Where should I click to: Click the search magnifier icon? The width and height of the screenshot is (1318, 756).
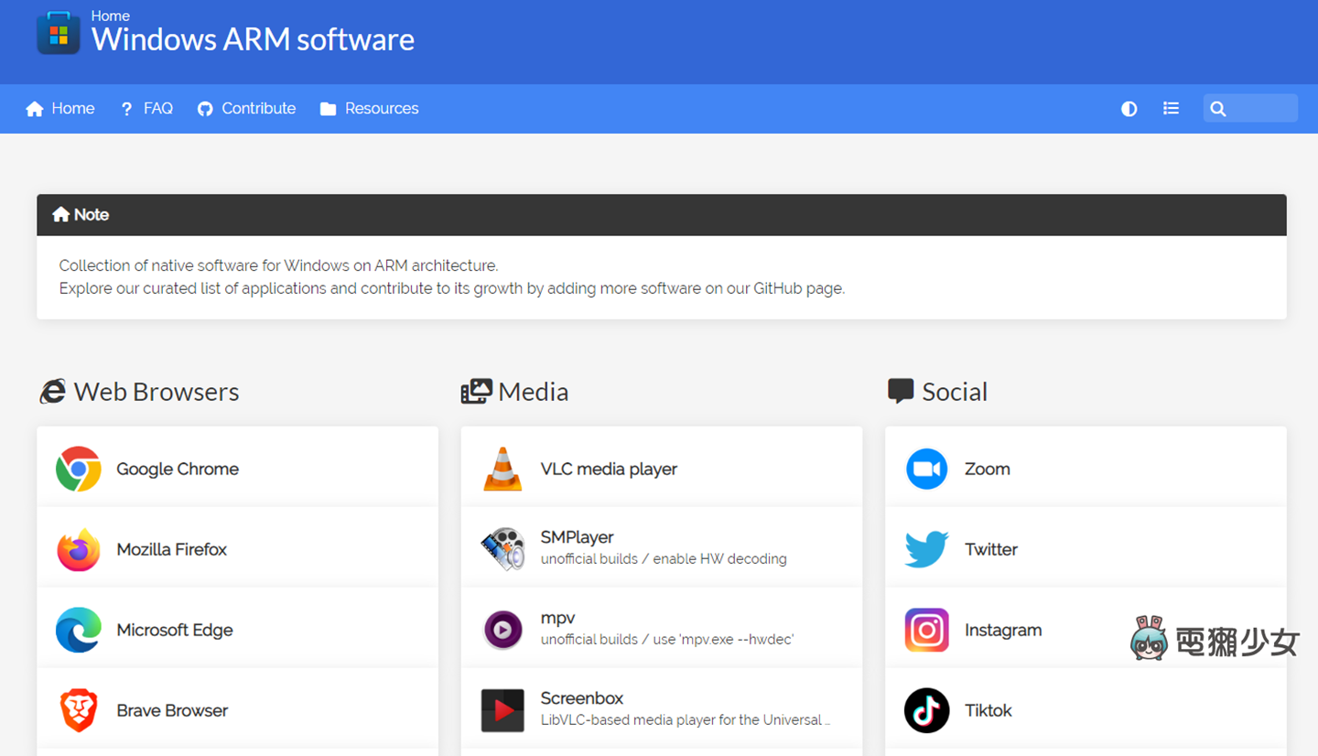tap(1218, 109)
